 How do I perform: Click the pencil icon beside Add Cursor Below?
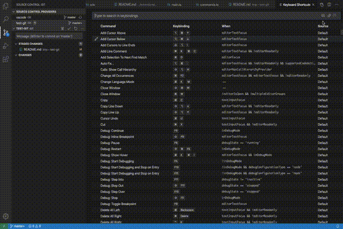(96, 39)
